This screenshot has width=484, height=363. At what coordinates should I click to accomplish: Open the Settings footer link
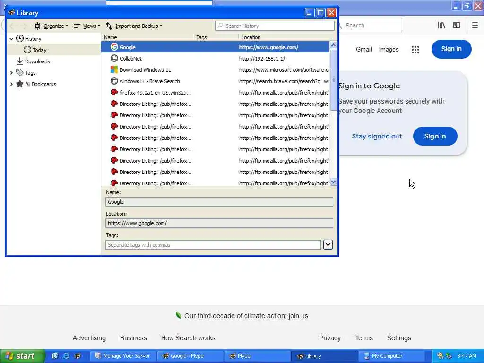coord(399,338)
